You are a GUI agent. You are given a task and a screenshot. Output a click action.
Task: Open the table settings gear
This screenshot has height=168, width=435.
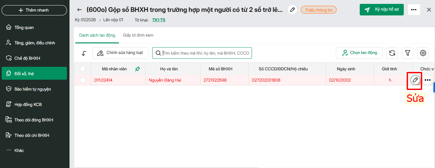[x=423, y=53]
